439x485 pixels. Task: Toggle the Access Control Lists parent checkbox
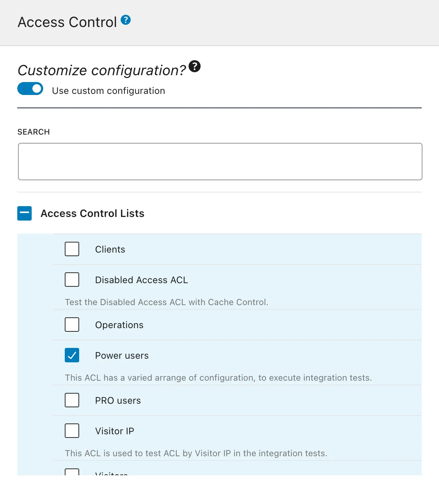pyautogui.click(x=24, y=213)
